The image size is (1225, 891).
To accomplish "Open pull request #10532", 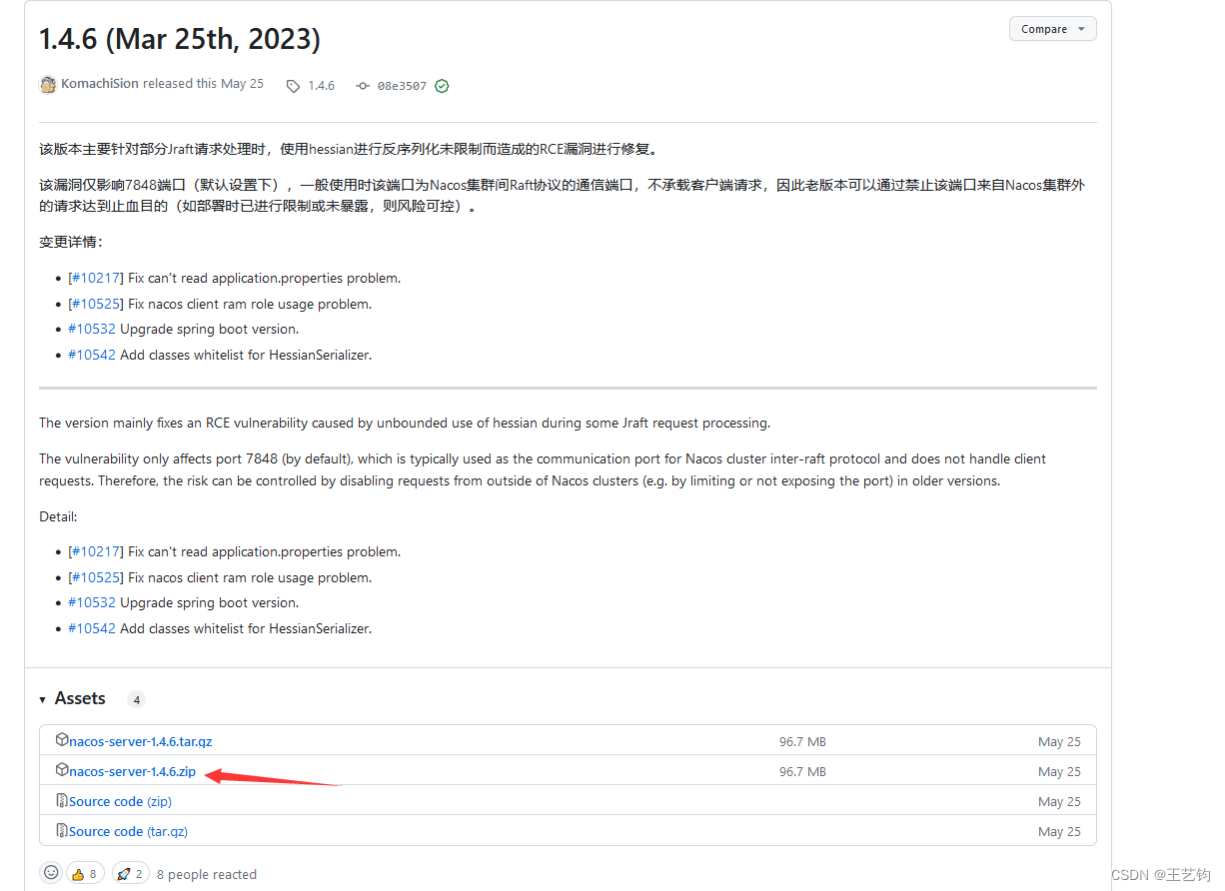I will 92,329.
